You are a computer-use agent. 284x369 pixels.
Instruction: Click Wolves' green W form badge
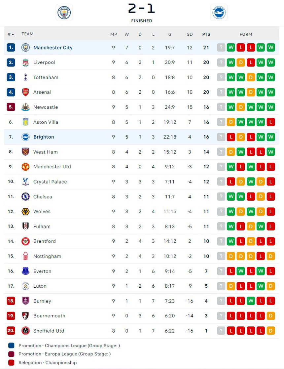(x=231, y=212)
